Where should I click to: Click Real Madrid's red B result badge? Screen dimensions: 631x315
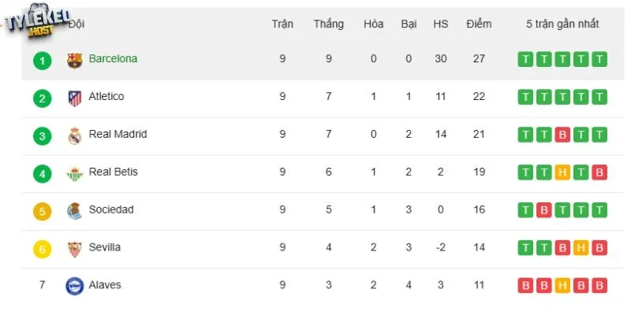point(562,135)
